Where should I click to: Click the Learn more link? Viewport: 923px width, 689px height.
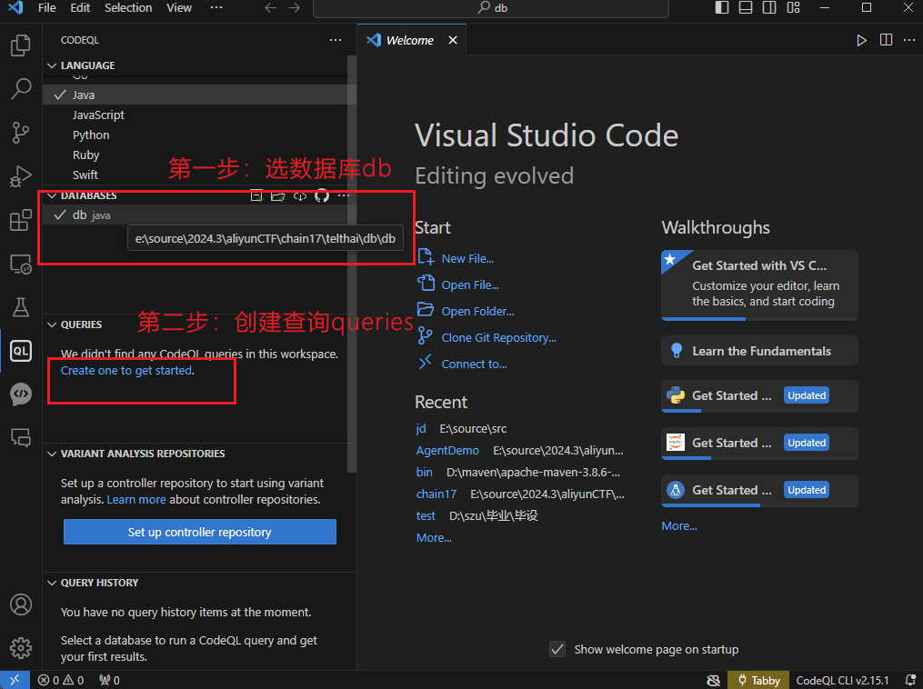tap(136, 500)
